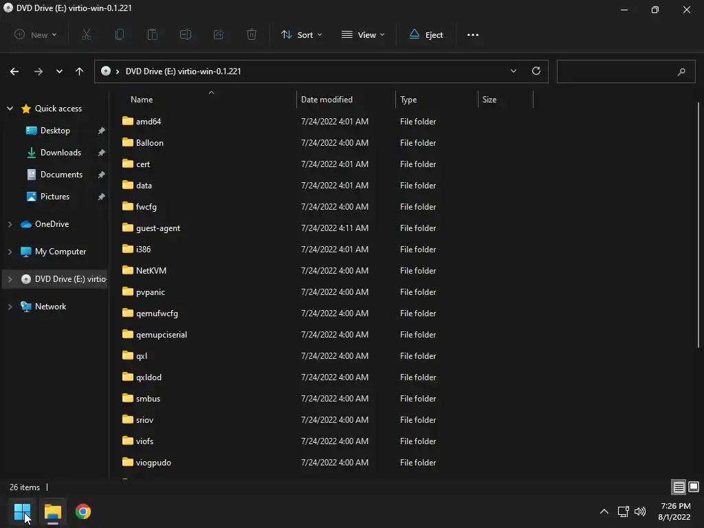The image size is (704, 528).
Task: Click the Delete trash can icon
Action: [252, 34]
